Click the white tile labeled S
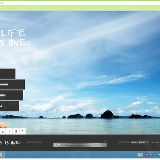The width and height of the screenshot is (160, 160). coord(16,131)
